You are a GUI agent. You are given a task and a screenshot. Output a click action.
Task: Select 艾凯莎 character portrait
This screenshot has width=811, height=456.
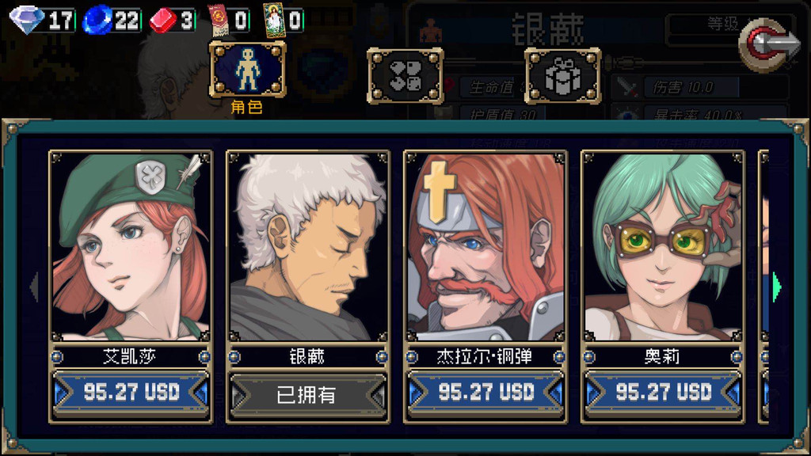(131, 246)
